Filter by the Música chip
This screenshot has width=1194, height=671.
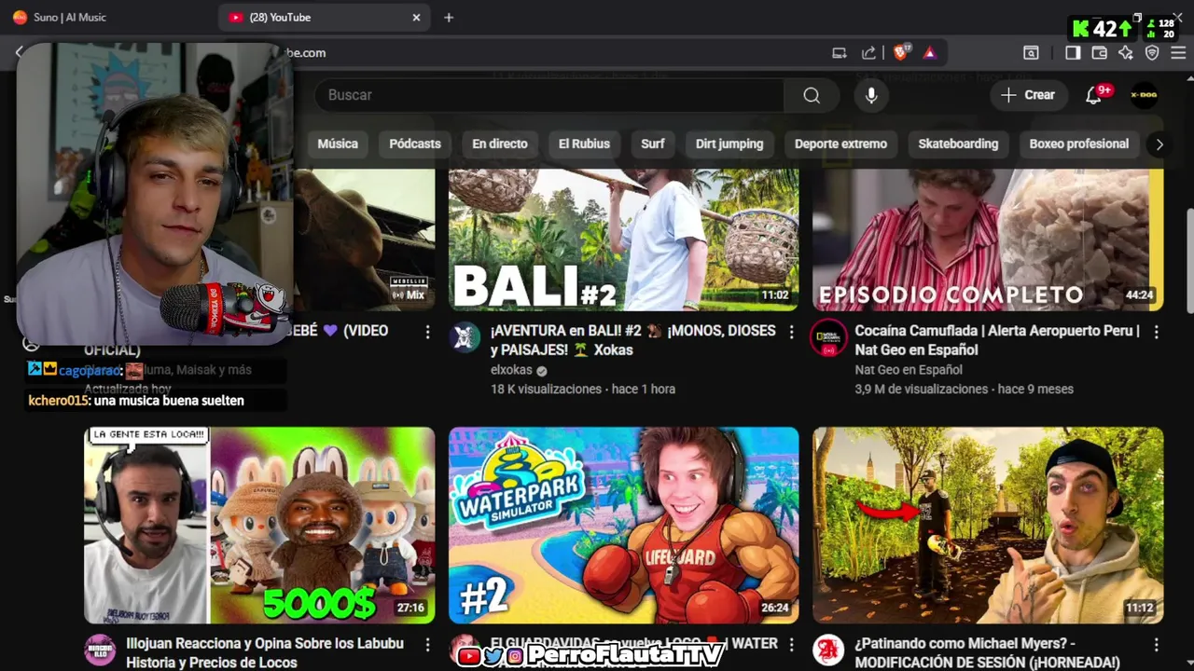[338, 144]
